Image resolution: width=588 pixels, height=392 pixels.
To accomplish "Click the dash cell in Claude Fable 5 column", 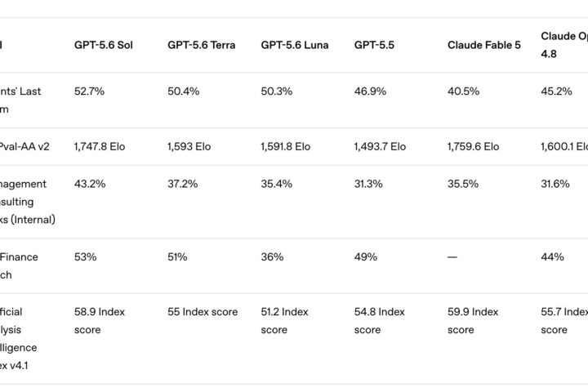I will click(x=452, y=257).
